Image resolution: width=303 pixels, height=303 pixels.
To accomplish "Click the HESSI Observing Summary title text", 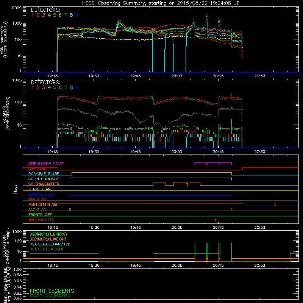I will (x=160, y=3).
